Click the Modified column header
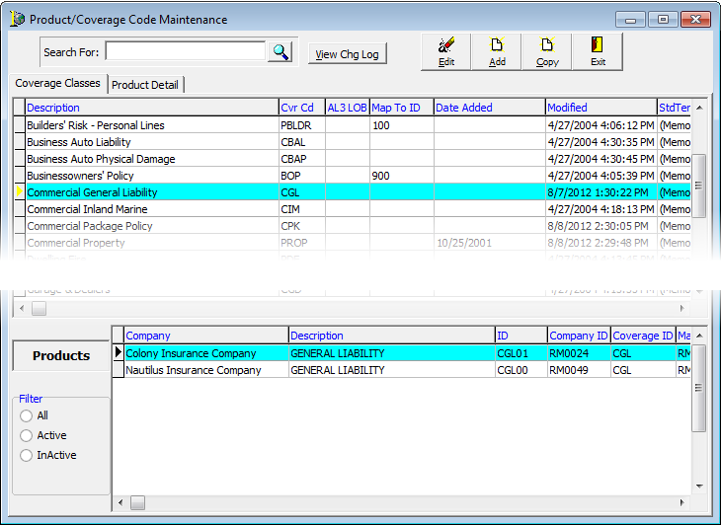The image size is (721, 525). 601,108
